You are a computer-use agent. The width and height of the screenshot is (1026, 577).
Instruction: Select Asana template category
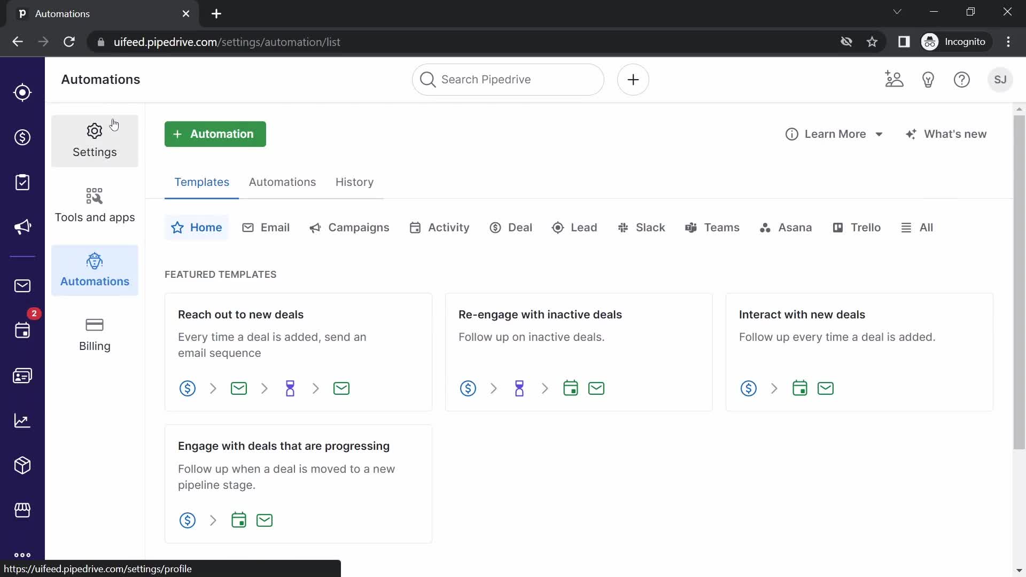point(786,228)
